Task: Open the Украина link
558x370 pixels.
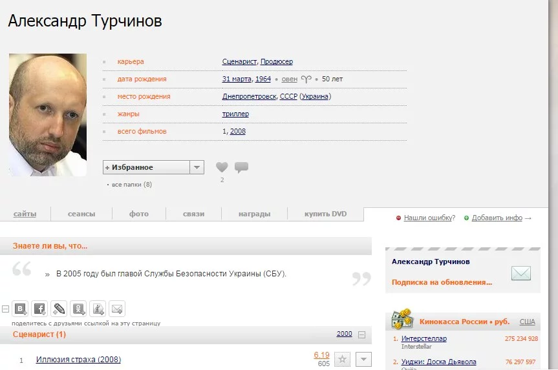Action: (316, 96)
